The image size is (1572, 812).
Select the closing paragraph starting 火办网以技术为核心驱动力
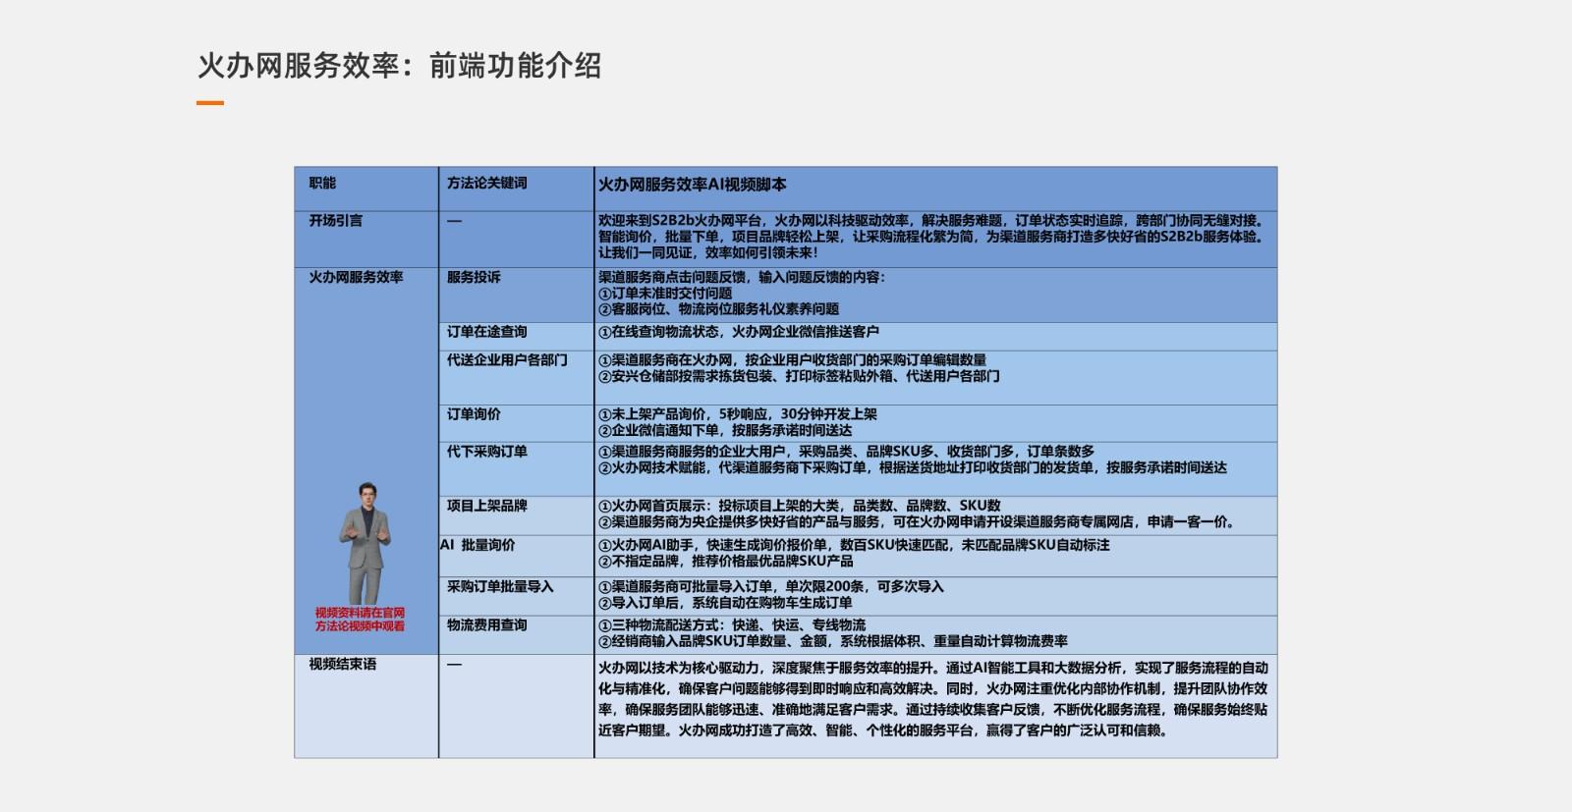(931, 698)
